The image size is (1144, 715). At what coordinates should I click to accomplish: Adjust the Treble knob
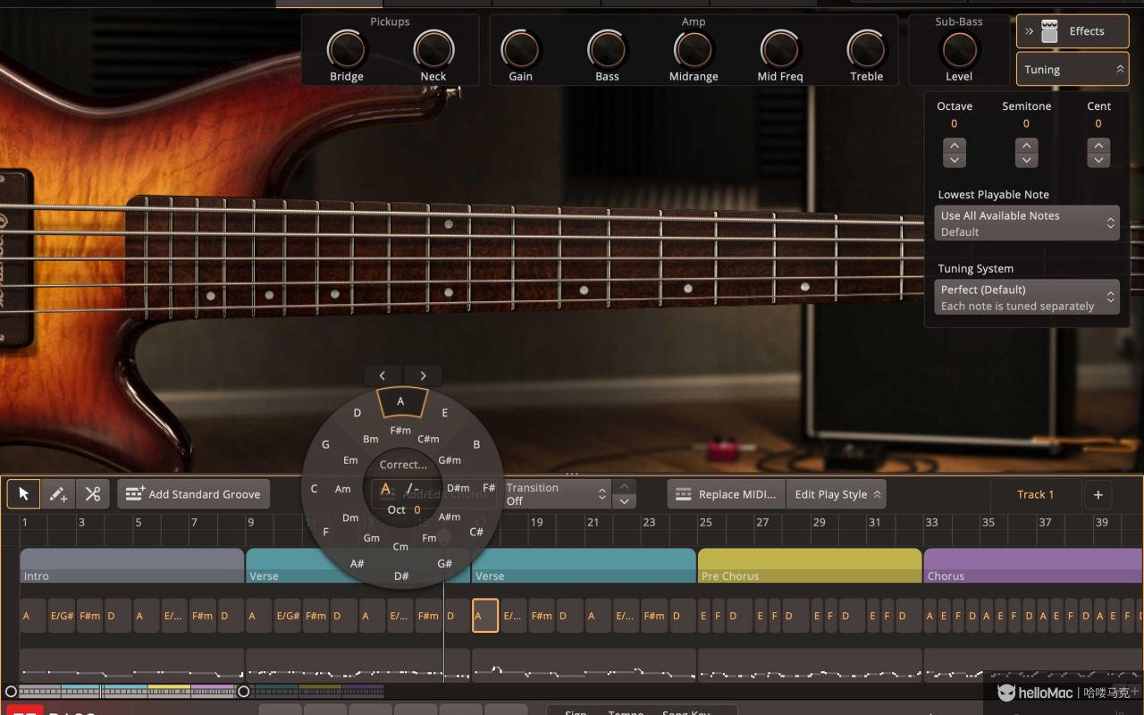866,49
